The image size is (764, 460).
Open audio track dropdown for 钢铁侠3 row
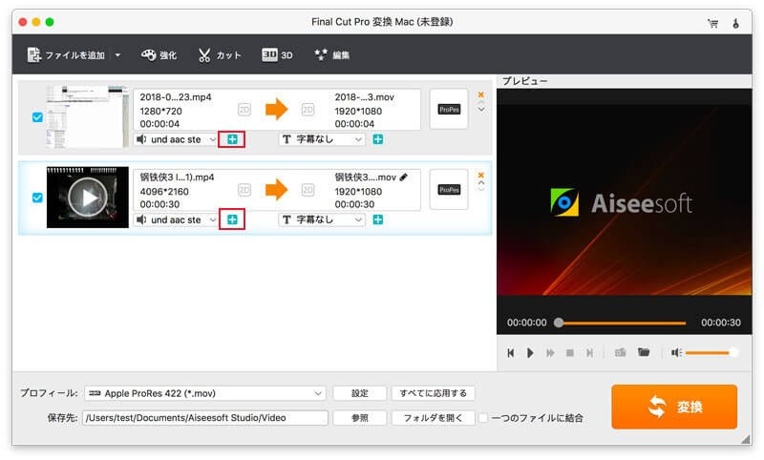click(176, 220)
